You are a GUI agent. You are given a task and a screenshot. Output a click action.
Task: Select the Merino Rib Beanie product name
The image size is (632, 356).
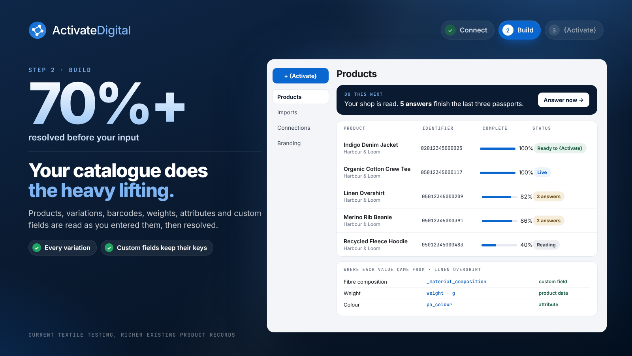[368, 217]
